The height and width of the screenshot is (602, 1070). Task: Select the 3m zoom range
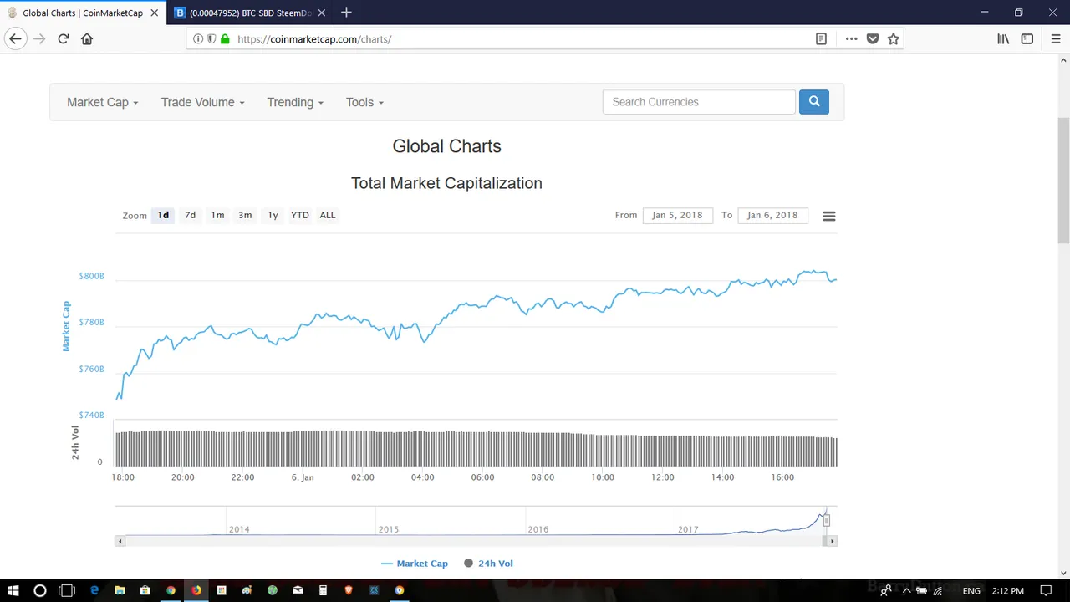coord(245,215)
